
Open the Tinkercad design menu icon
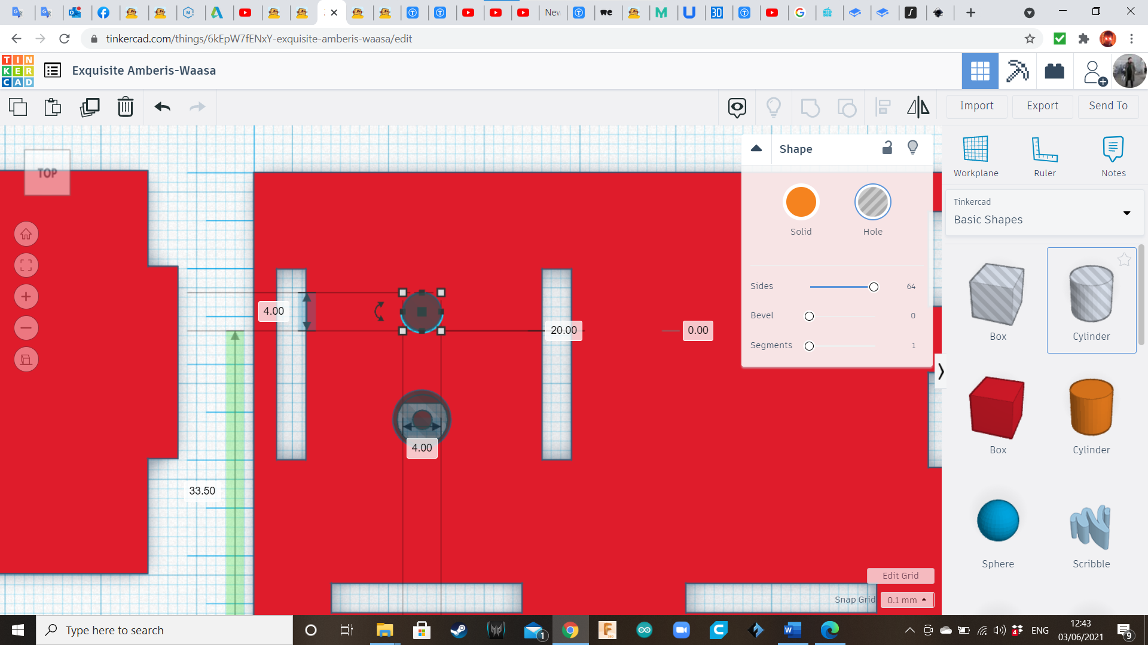pyautogui.click(x=53, y=70)
